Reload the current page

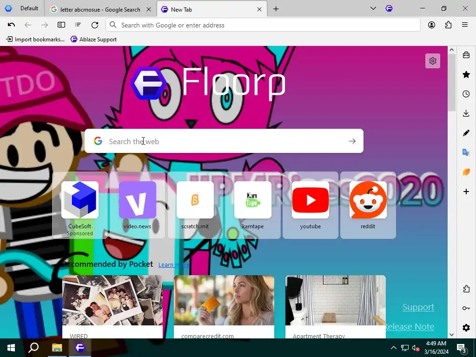click(95, 25)
